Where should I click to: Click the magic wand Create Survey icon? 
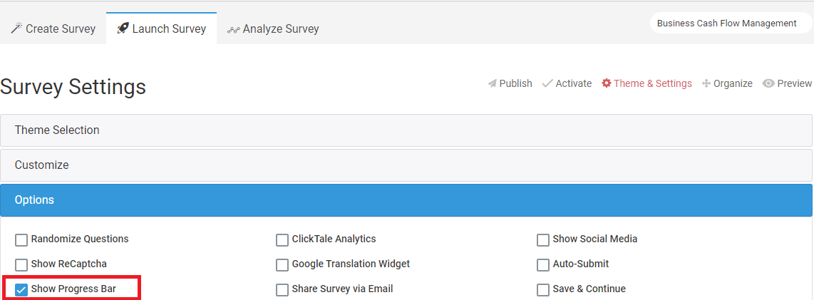(x=16, y=29)
